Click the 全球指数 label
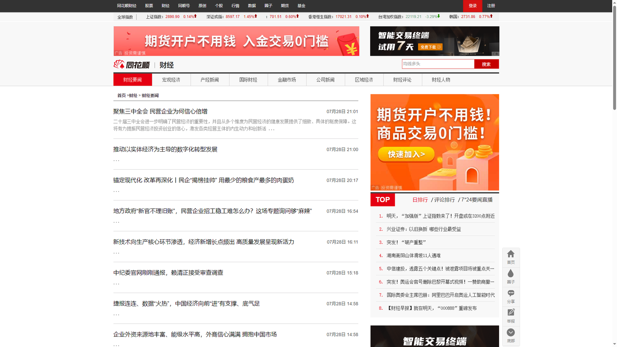617x347 pixels. click(x=125, y=17)
